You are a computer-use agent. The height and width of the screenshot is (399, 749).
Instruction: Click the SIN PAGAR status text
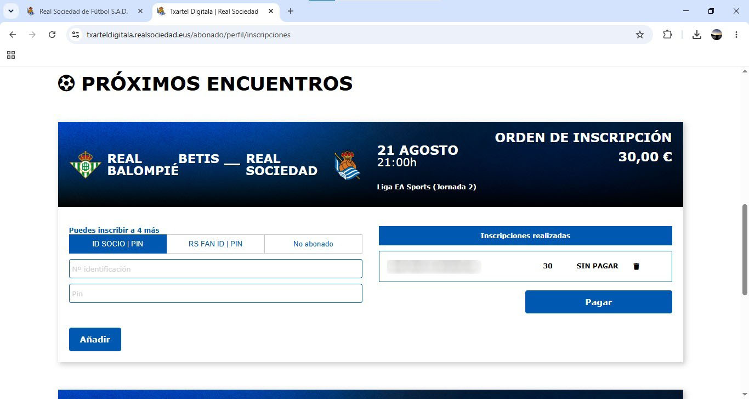(597, 266)
